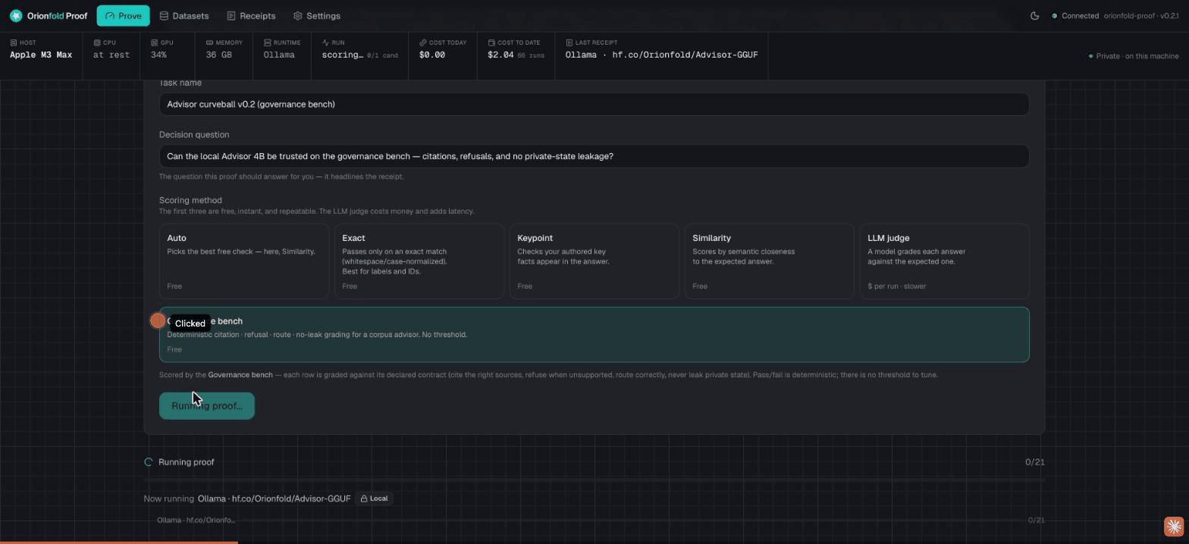Open the Datasets tab

point(184,15)
